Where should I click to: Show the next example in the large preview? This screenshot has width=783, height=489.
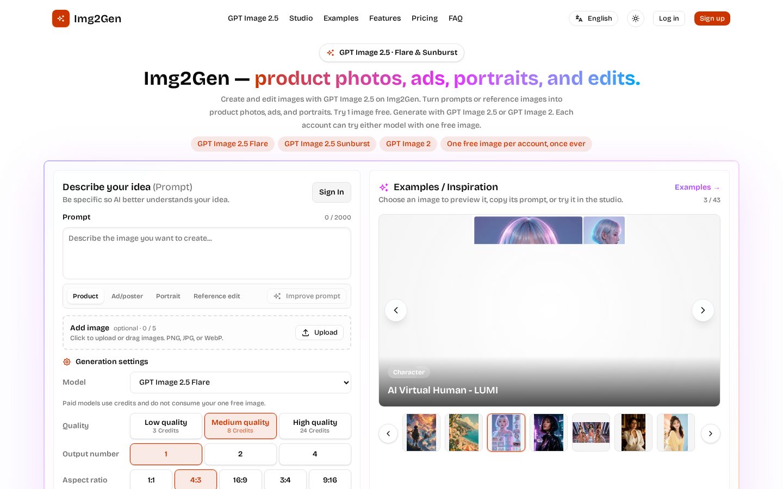[703, 310]
